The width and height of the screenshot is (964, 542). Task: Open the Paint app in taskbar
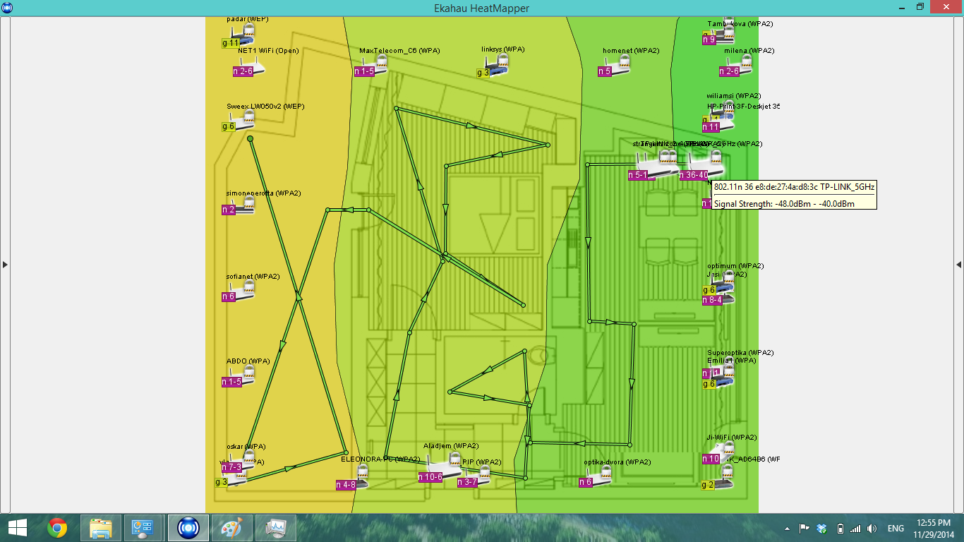tap(231, 528)
